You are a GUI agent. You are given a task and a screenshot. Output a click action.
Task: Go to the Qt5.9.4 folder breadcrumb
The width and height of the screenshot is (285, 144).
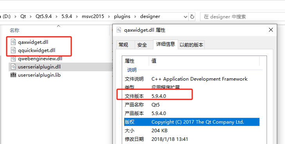pyautogui.click(x=43, y=16)
